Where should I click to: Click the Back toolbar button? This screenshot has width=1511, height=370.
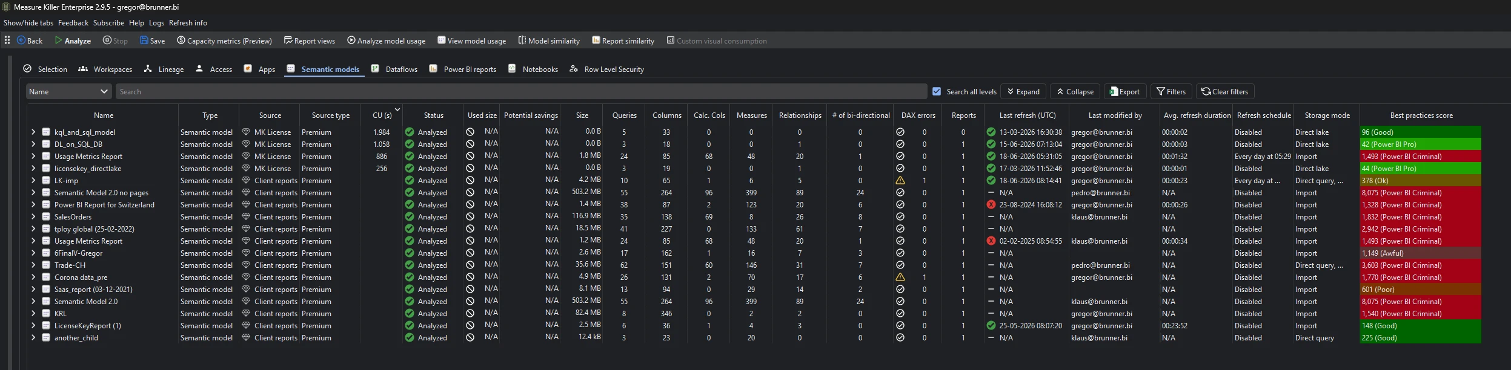tap(30, 41)
